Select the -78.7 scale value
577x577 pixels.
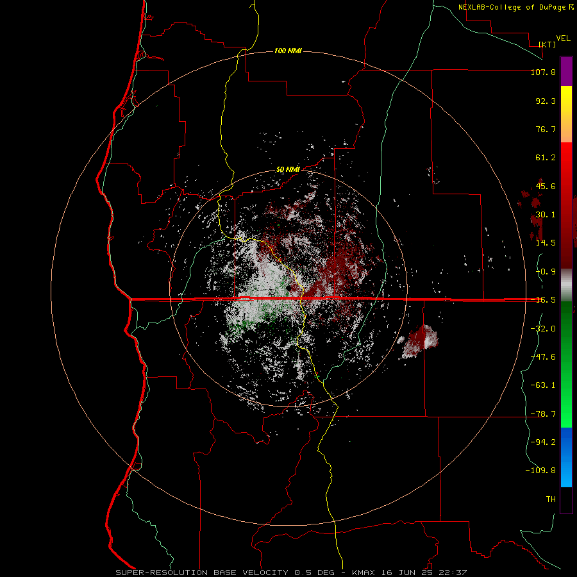(x=543, y=414)
